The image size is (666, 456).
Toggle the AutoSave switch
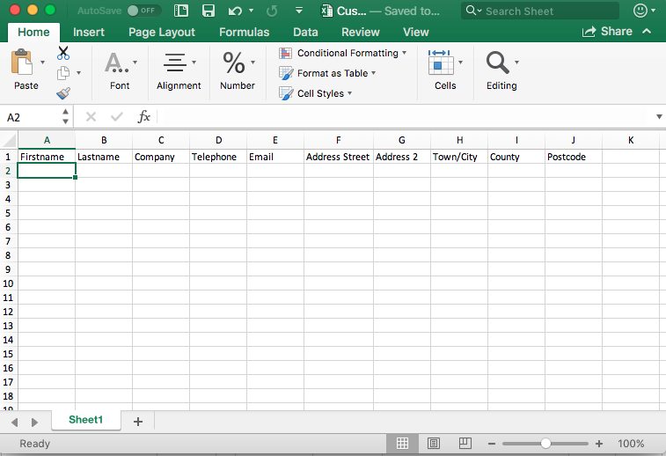coord(143,11)
